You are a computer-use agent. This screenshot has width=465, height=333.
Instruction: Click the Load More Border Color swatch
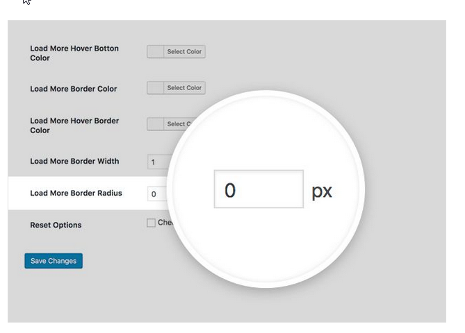click(x=156, y=88)
